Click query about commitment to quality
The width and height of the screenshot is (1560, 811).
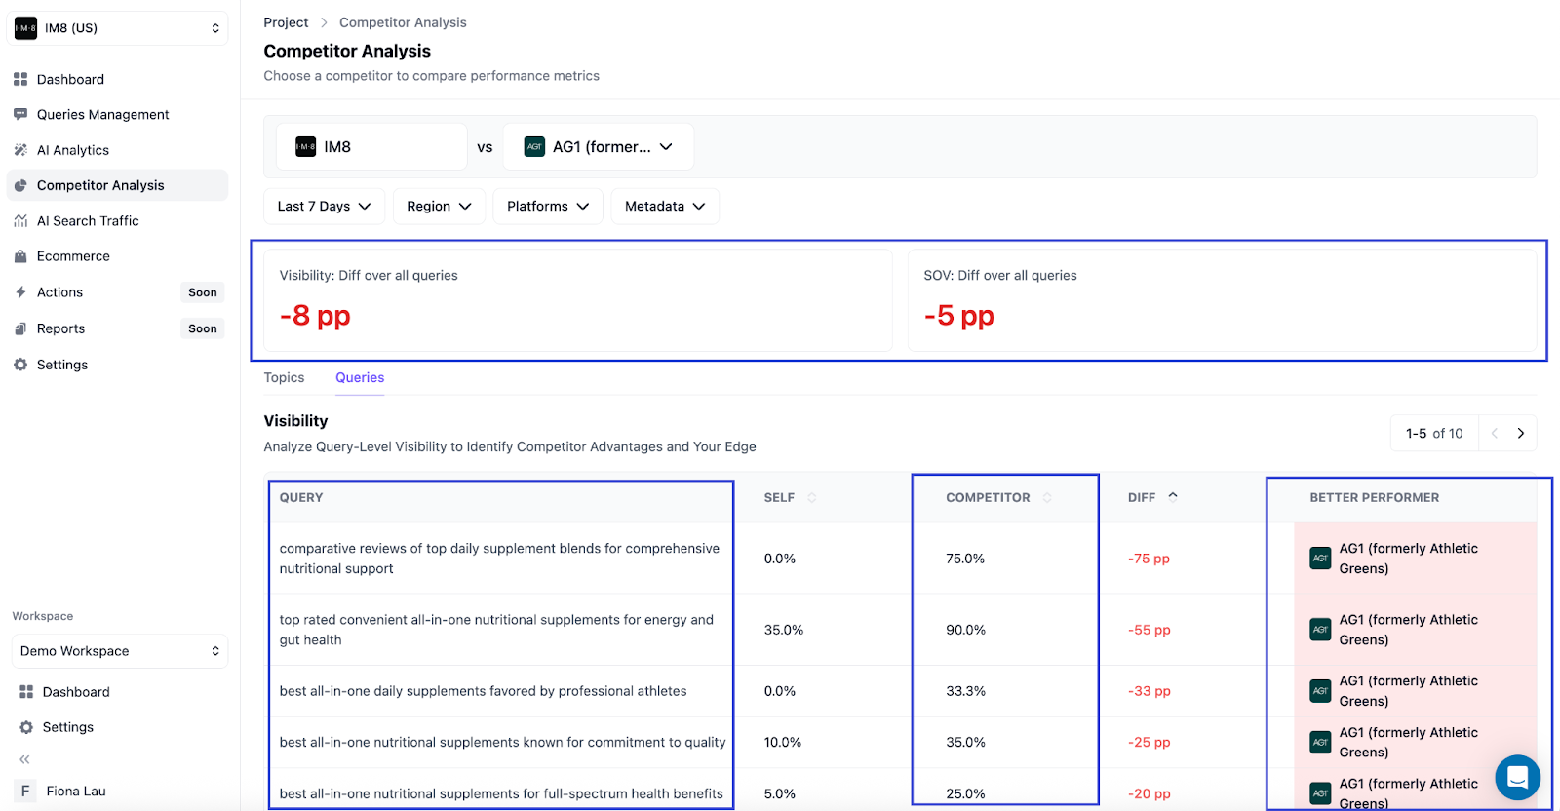[502, 743]
